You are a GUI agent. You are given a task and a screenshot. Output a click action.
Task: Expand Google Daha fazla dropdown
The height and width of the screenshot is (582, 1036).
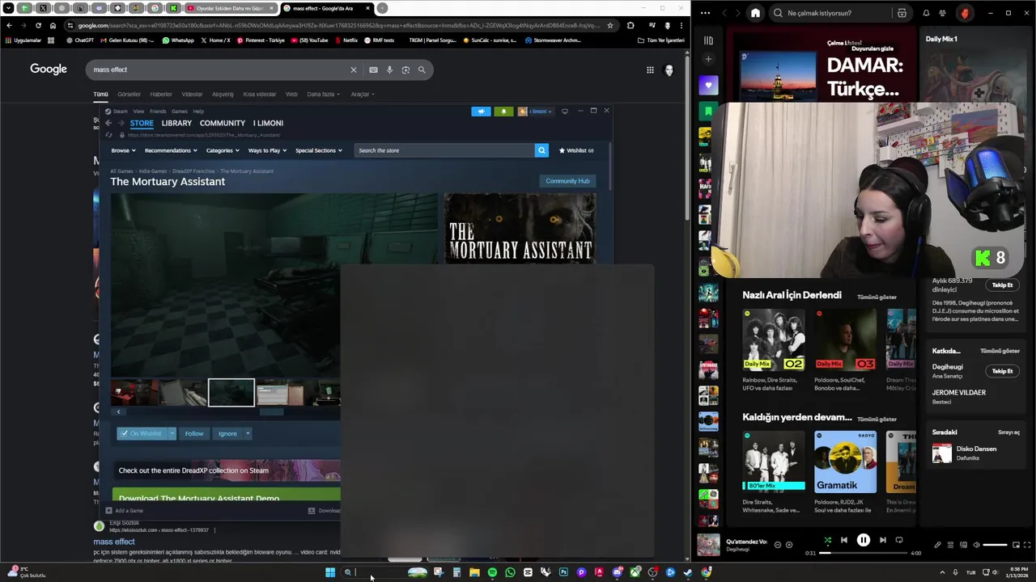322,94
